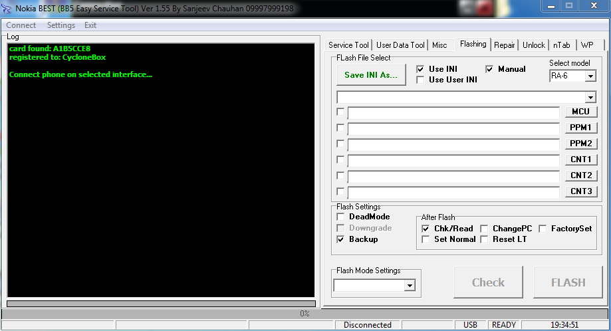Click the Check button
The width and height of the screenshot is (611, 331).
[488, 282]
